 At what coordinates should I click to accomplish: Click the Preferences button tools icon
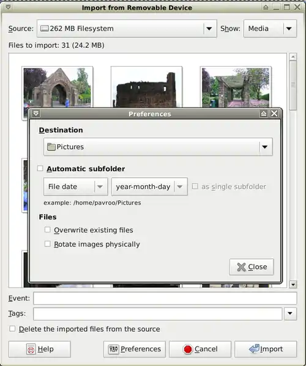pos(114,349)
